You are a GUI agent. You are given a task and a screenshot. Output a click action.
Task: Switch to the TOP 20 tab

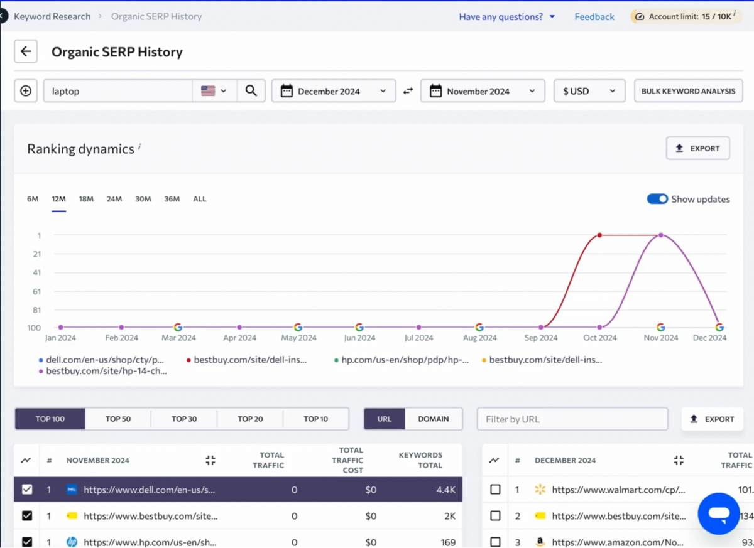click(x=250, y=419)
